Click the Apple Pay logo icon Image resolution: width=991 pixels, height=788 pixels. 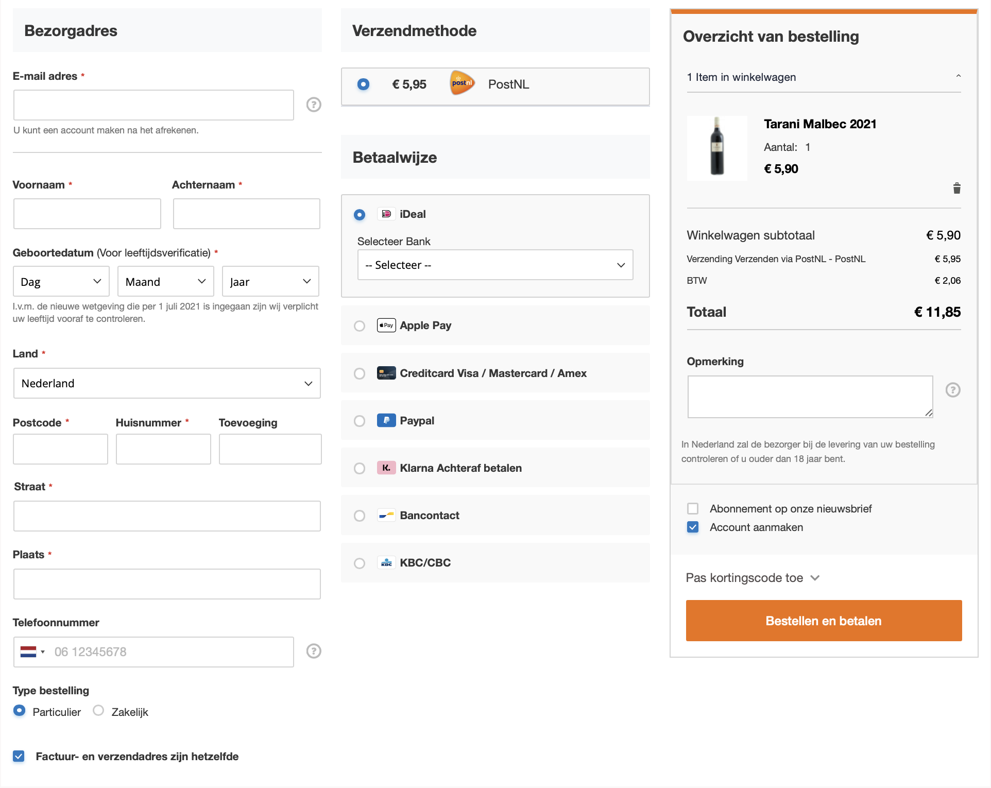(386, 325)
